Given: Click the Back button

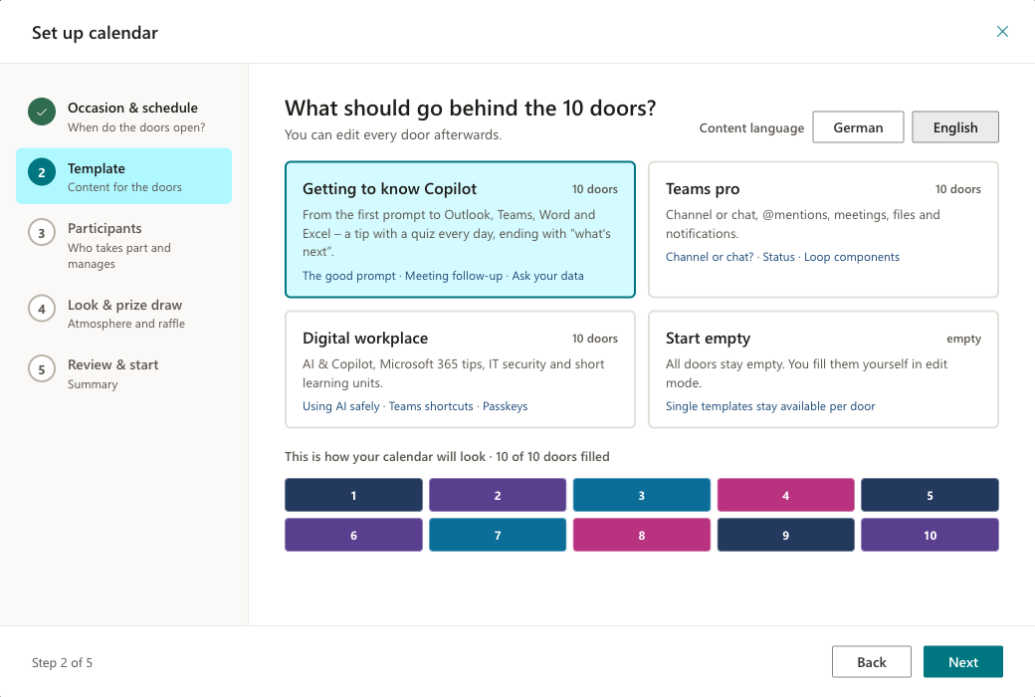Looking at the screenshot, I should [x=872, y=661].
